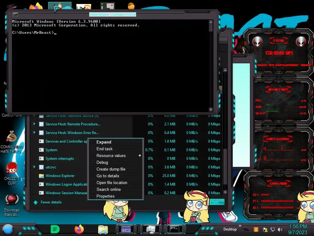314x236 pixels.
Task: Click the Administrator: Command Prompt title text
Action: point(113,14)
